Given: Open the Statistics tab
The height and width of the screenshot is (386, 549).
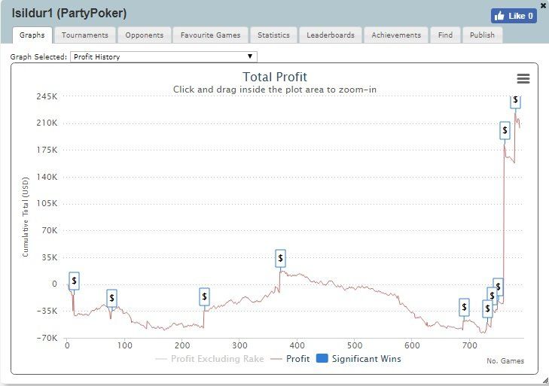Looking at the screenshot, I should tap(273, 35).
